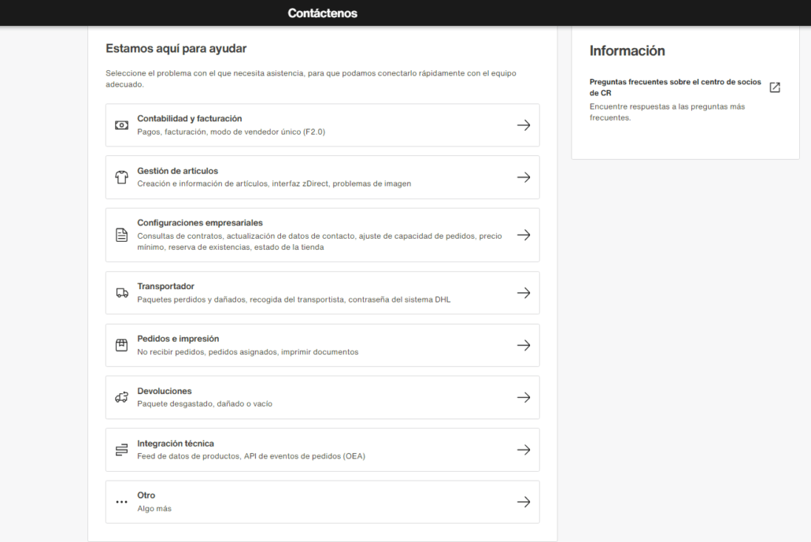Click the truck icon for Transportador
The width and height of the screenshot is (811, 542).
[x=121, y=292]
